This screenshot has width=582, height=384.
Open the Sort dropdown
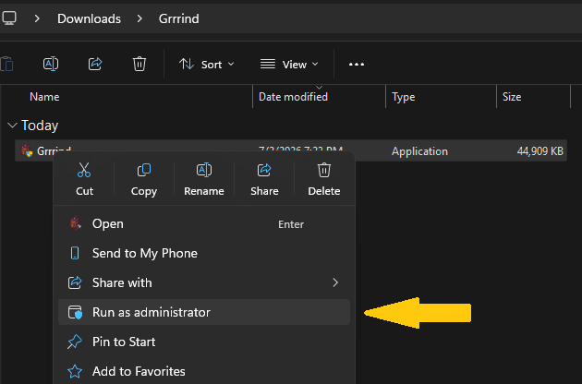[x=206, y=65]
